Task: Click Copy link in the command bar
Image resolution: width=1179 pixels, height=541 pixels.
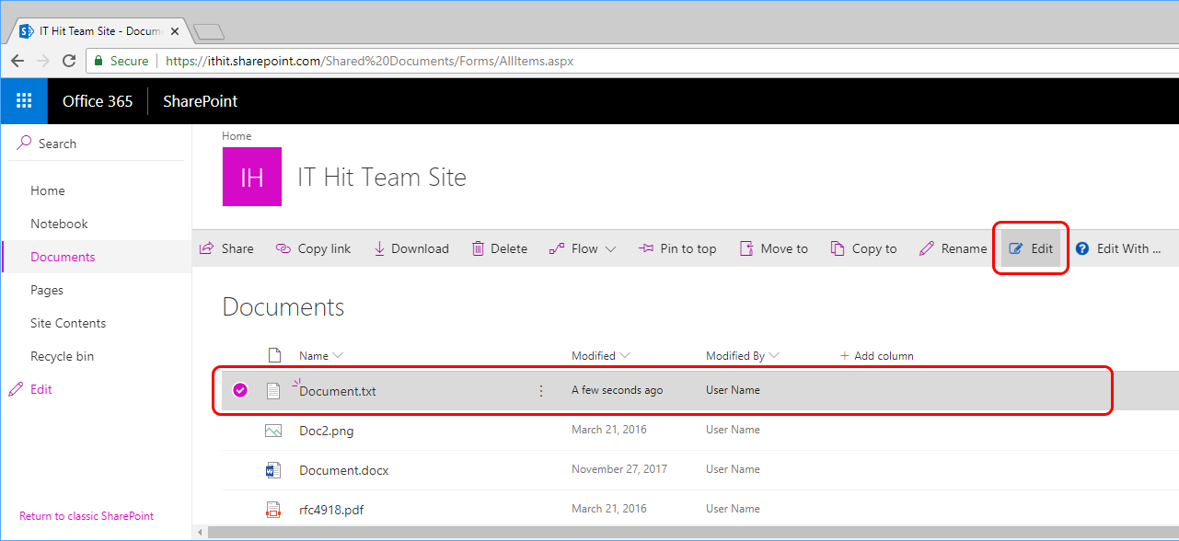Action: coord(313,248)
